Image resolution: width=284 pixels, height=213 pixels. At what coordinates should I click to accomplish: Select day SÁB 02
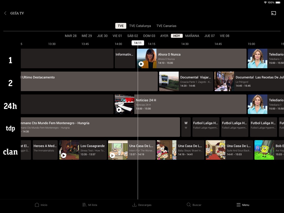[x=133, y=36]
